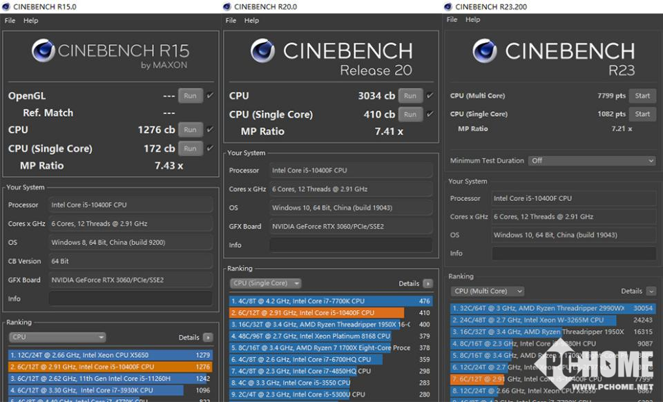Screen dimensions: 663x402
Task: Open Help menu in Cinebench R15
Action: pyautogui.click(x=30, y=20)
